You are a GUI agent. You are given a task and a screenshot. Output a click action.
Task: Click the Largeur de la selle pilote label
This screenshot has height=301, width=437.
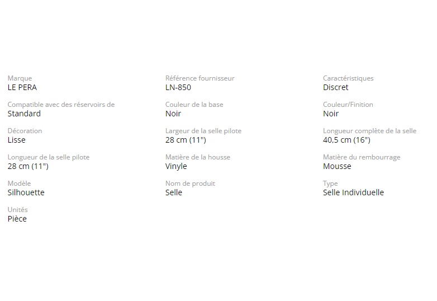(x=203, y=131)
